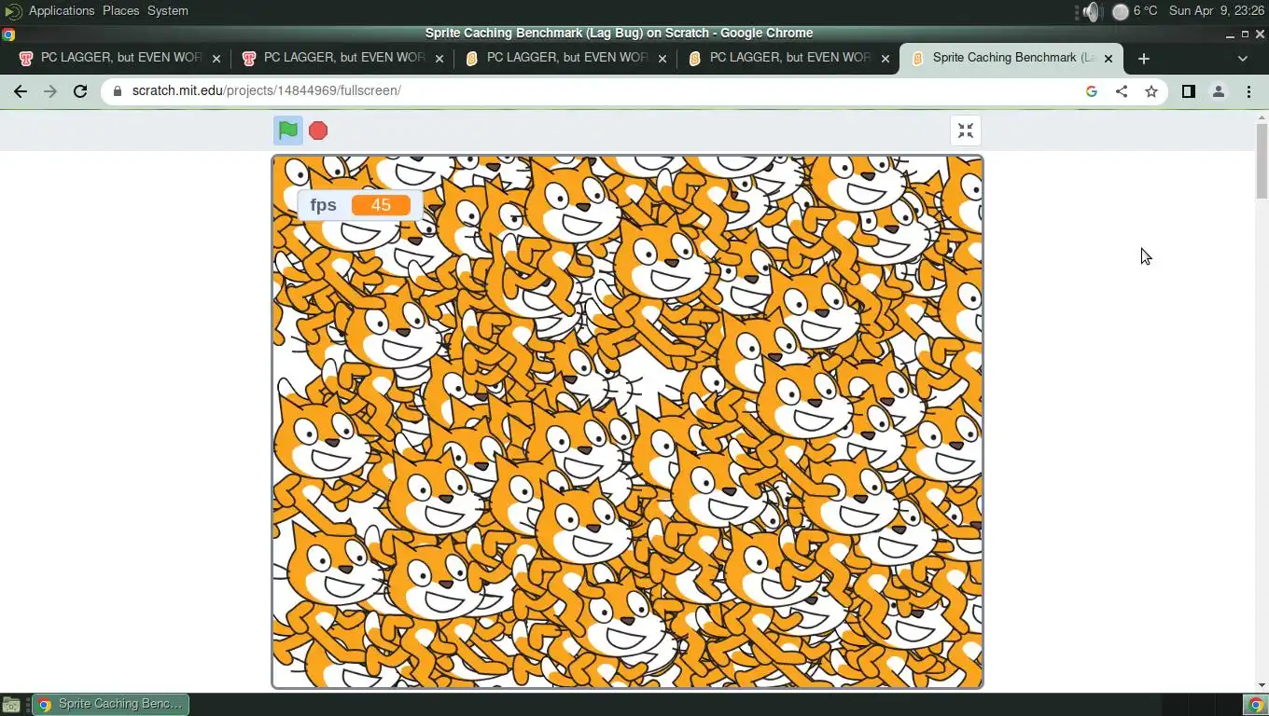Switch to the fourth PC LAGGER tab
Screen dimensions: 1269x716
pos(787,58)
